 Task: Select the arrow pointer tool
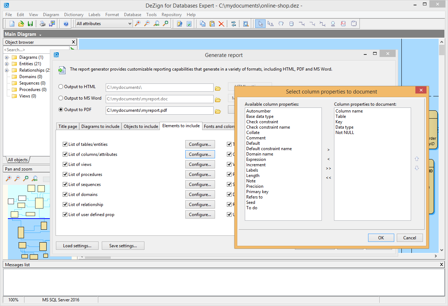click(x=261, y=24)
